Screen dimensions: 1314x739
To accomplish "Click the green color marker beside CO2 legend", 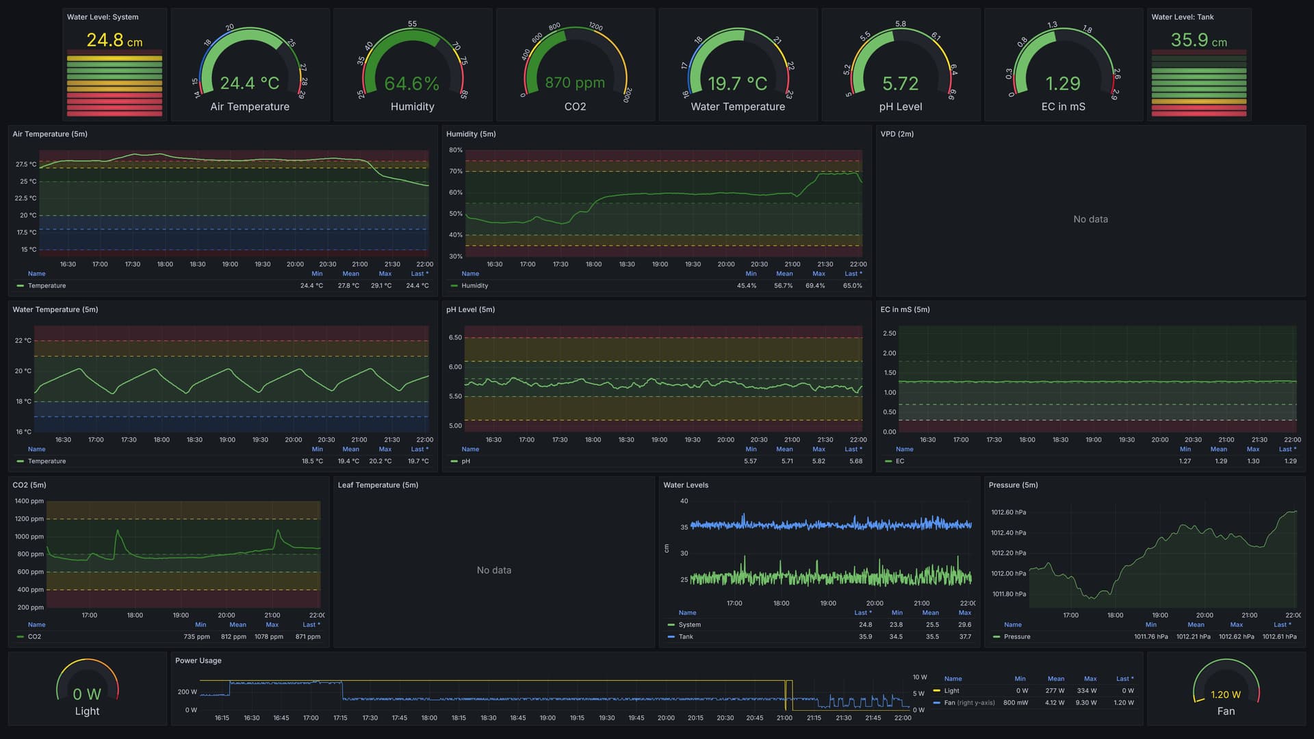I will 20,637.
